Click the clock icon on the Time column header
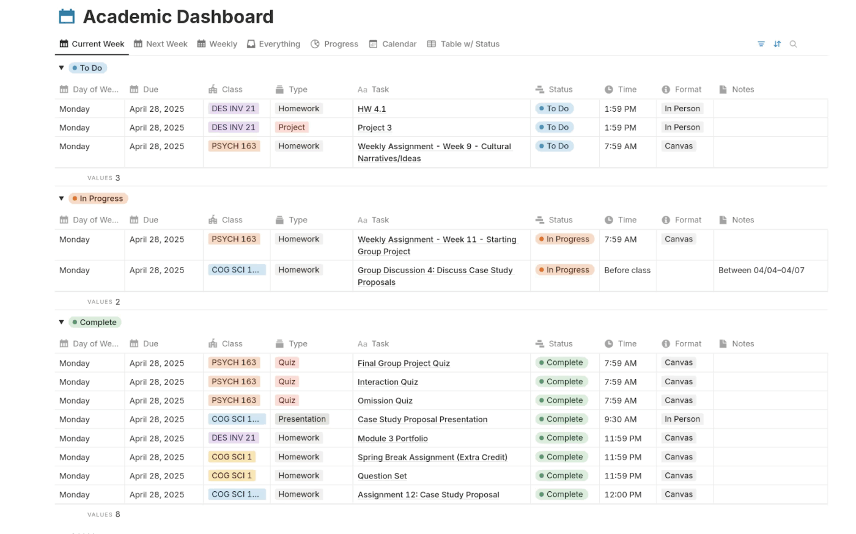 click(x=609, y=89)
